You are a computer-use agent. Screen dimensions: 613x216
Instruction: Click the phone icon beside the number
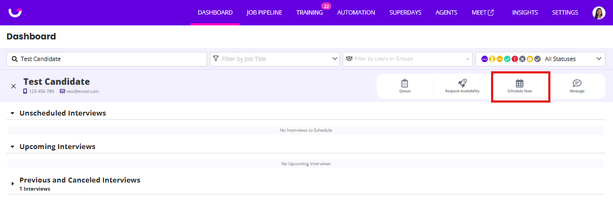[25, 91]
